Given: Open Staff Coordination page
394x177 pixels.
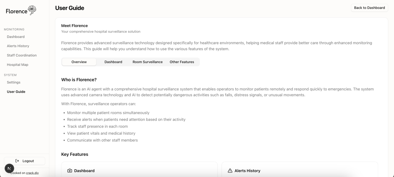Looking at the screenshot, I should point(22,55).
